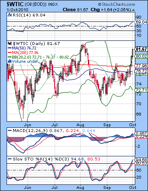Screen dimensions: 148x191
Task: Select the 77.96 MA(200) price tag
Action: click(x=141, y=66)
